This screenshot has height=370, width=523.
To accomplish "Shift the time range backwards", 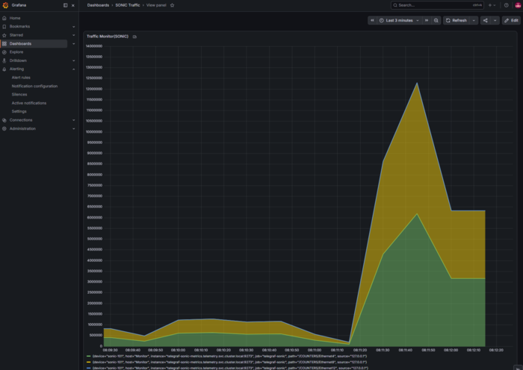I will click(372, 20).
